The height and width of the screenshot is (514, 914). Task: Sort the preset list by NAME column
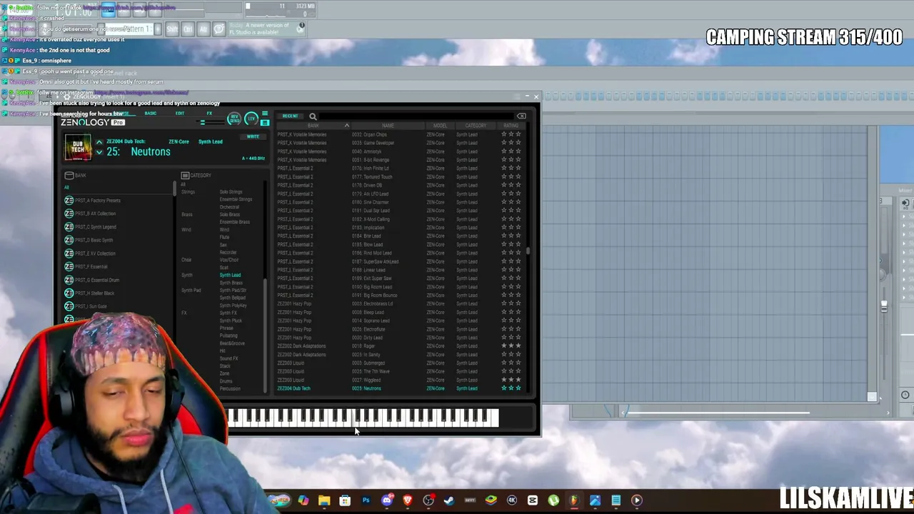click(x=388, y=126)
